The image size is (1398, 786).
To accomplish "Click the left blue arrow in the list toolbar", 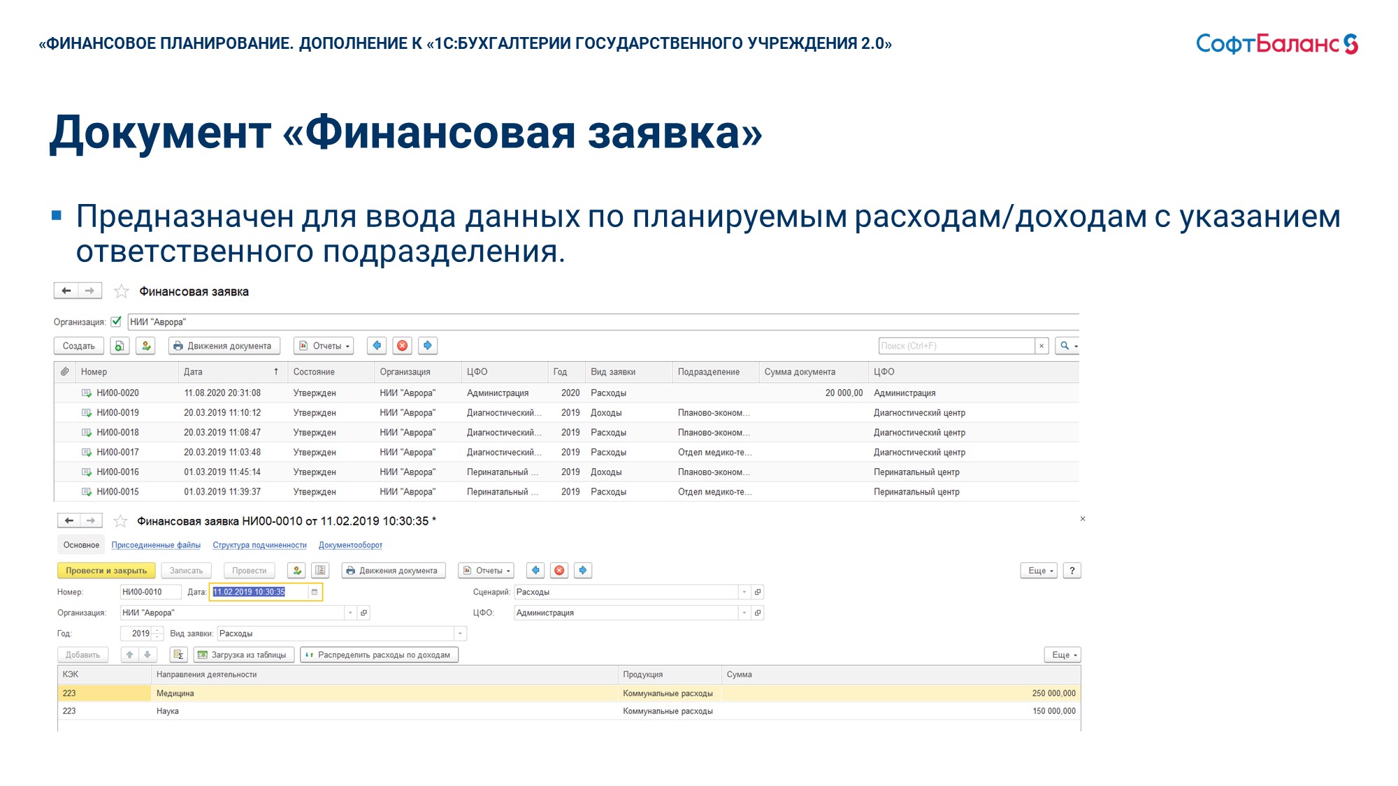I will click(x=377, y=345).
